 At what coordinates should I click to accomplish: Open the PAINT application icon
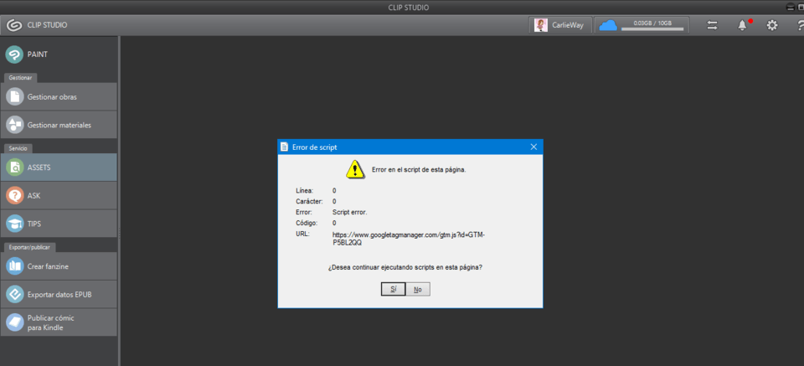point(15,54)
